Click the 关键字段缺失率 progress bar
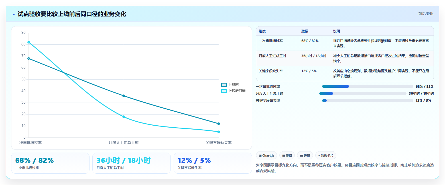This screenshot has height=185, width=445. [x=367, y=101]
